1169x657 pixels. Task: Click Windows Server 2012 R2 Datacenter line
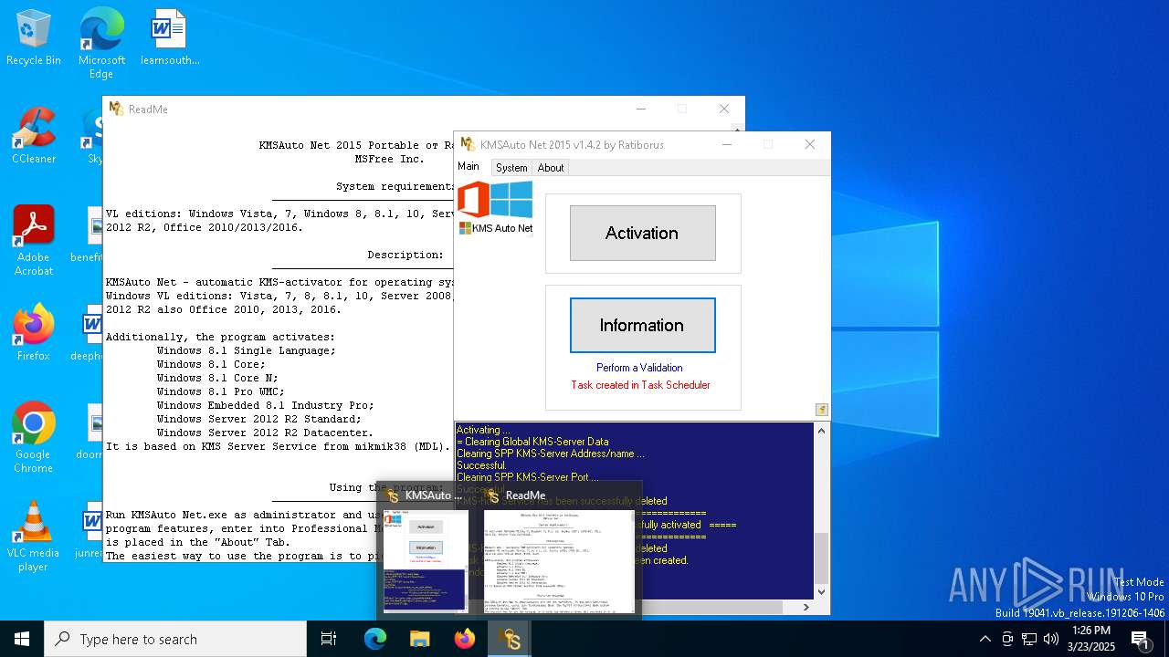tap(265, 433)
